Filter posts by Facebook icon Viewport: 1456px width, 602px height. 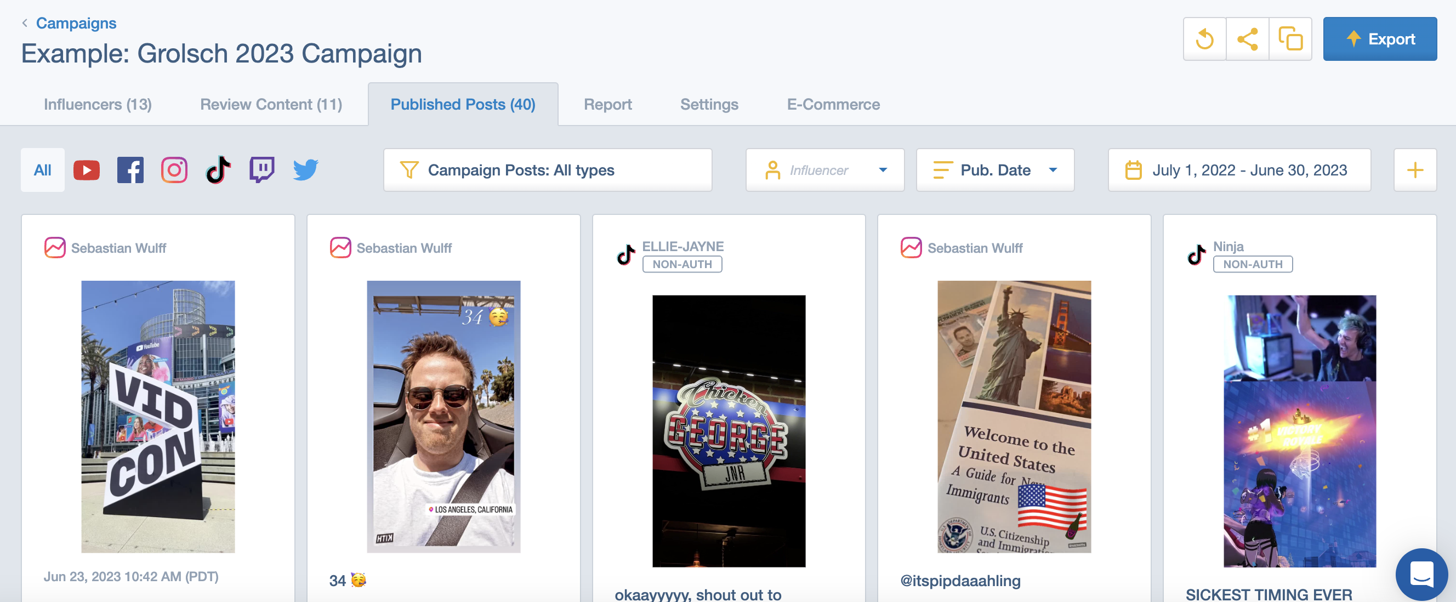coord(130,170)
